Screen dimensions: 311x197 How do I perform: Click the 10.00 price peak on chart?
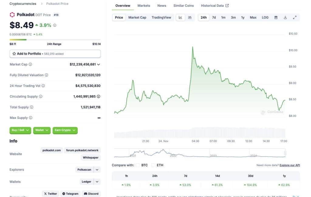tap(193, 47)
